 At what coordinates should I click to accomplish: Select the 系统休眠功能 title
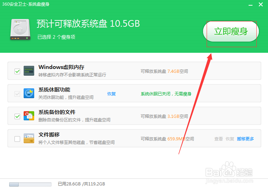pyautogui.click(x=54, y=89)
